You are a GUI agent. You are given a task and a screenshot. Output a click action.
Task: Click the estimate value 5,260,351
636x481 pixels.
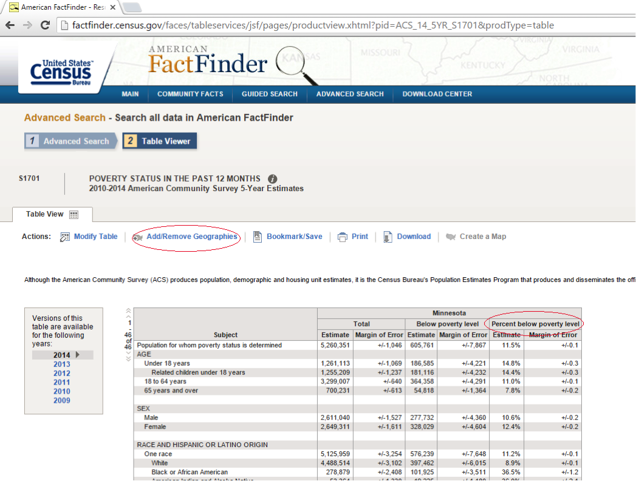[x=335, y=345]
